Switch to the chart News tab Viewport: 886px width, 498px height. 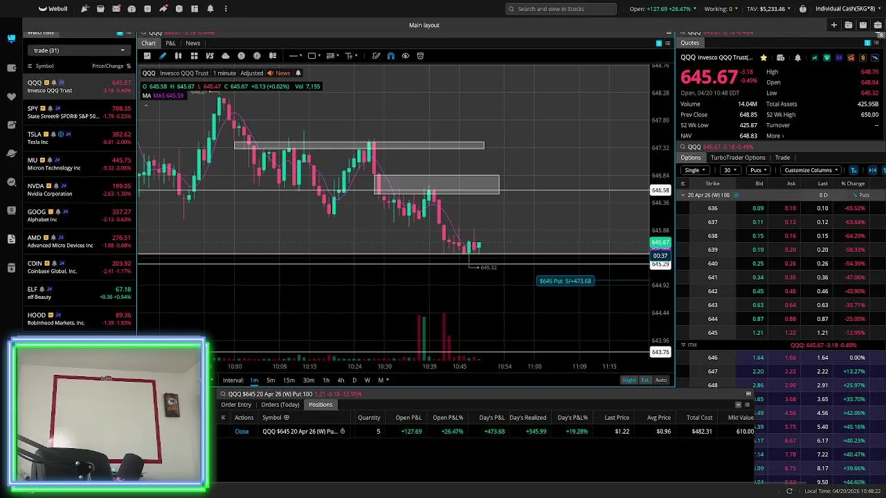pos(192,43)
